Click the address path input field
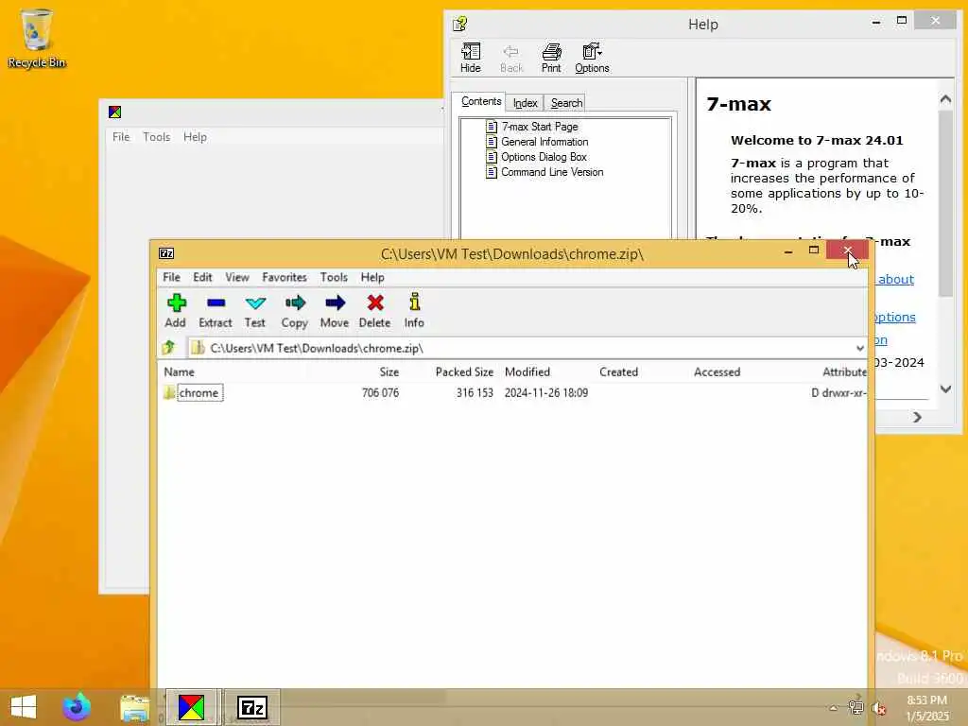 coord(521,348)
